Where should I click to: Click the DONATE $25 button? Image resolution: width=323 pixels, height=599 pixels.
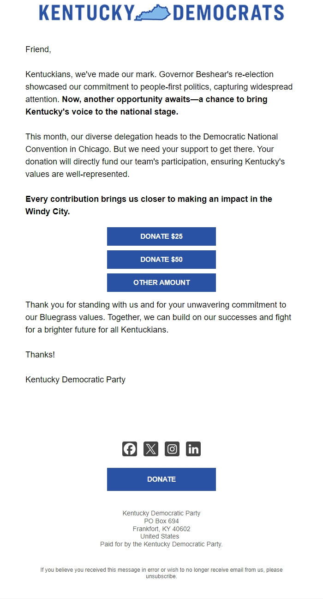pos(161,236)
